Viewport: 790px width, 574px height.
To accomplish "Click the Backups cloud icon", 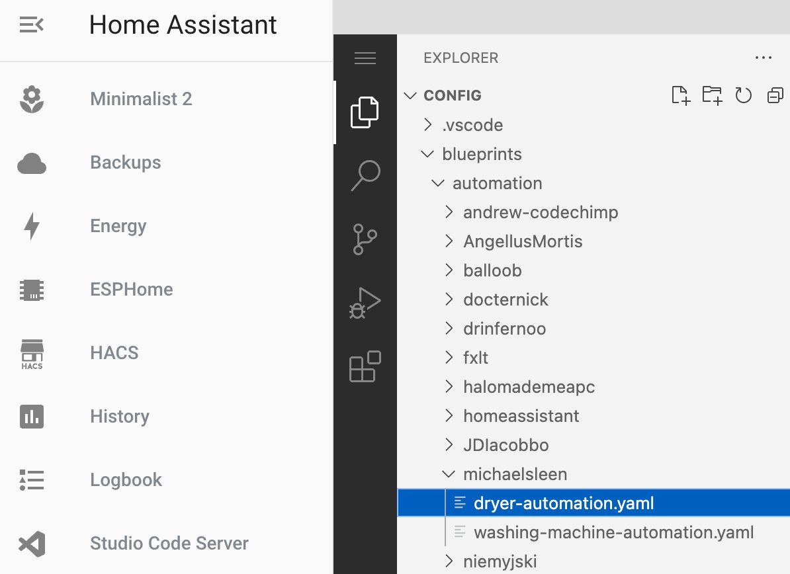I will coord(32,163).
